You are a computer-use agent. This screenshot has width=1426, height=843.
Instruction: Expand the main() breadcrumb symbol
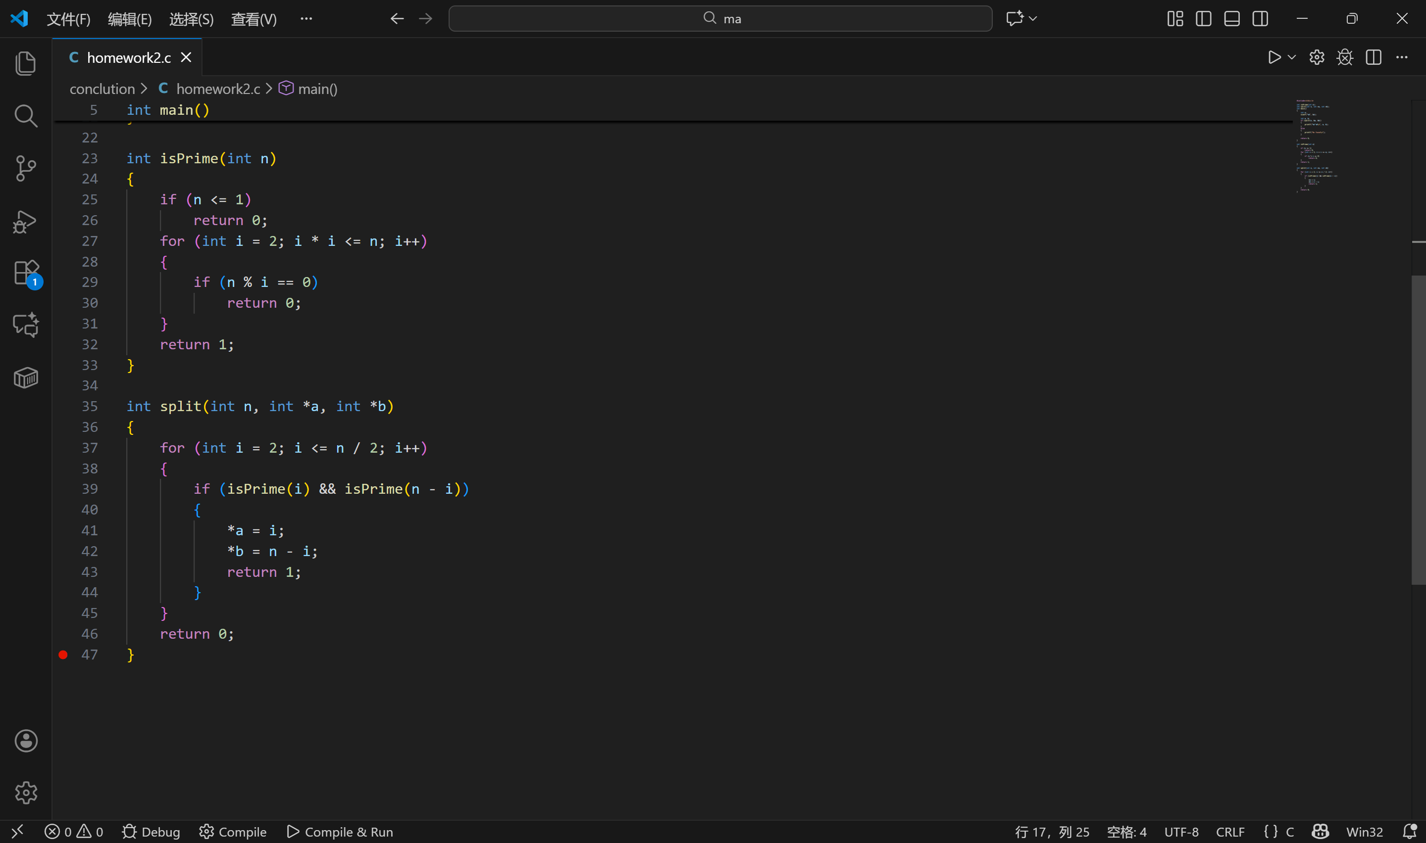[x=317, y=89]
